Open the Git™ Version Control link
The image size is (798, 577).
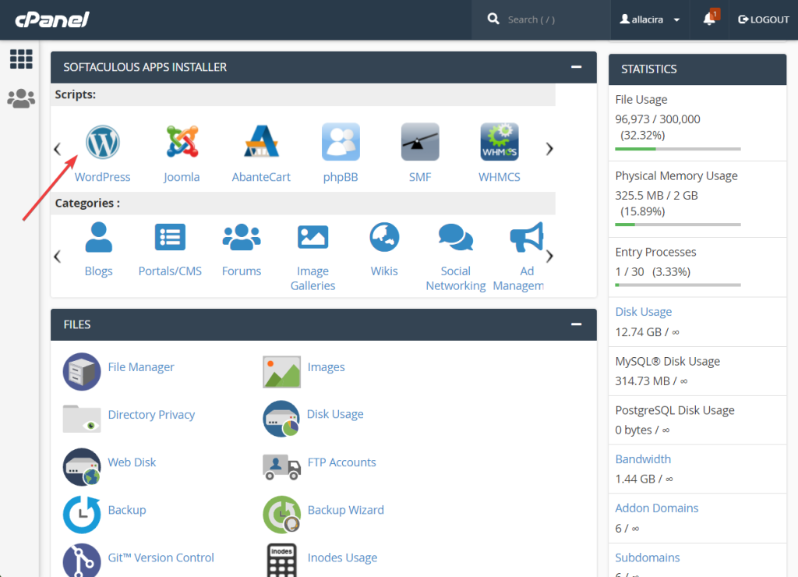point(161,558)
